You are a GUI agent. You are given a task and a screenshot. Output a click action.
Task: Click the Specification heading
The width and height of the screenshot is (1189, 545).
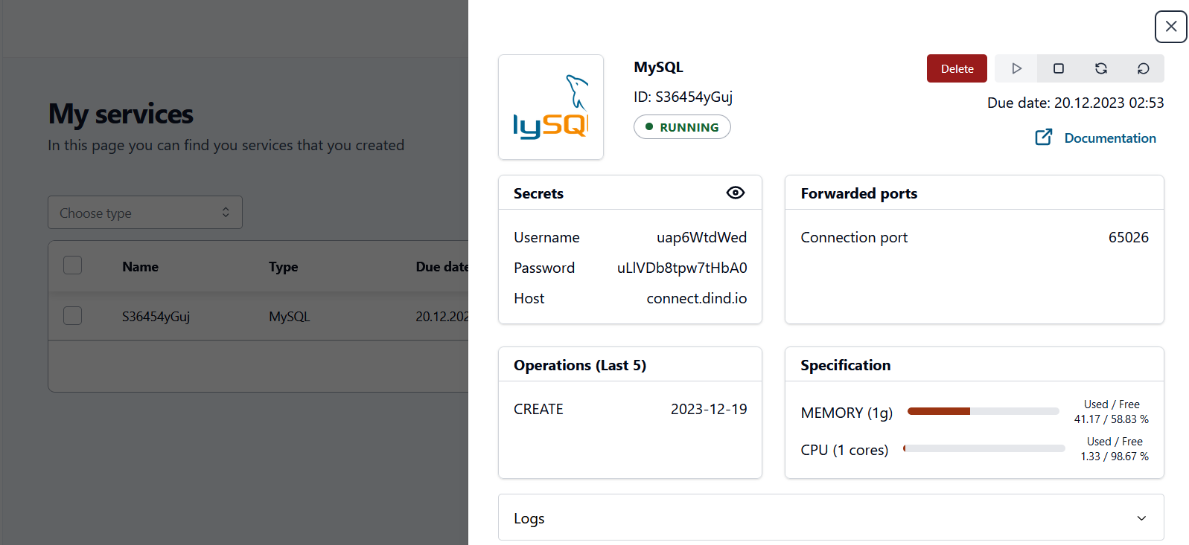click(846, 365)
